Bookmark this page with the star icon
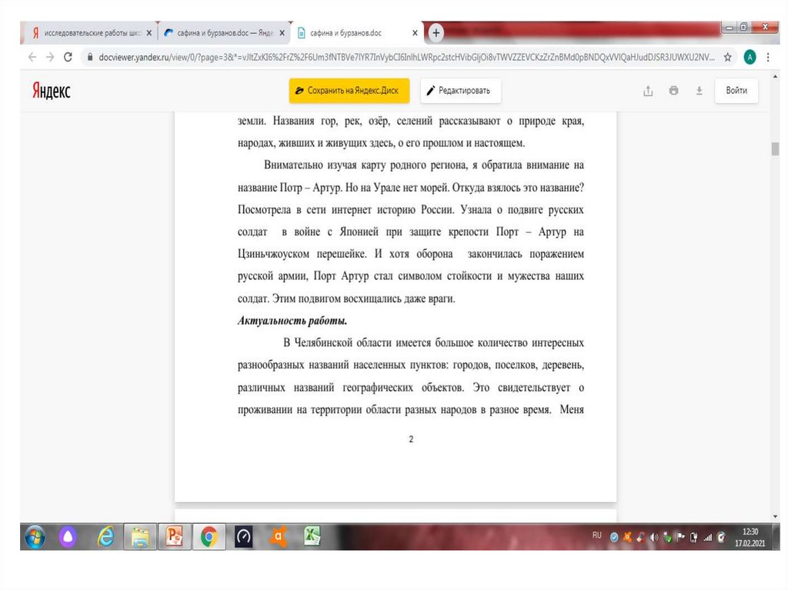Viewport: 788px width, 590px height. click(727, 57)
